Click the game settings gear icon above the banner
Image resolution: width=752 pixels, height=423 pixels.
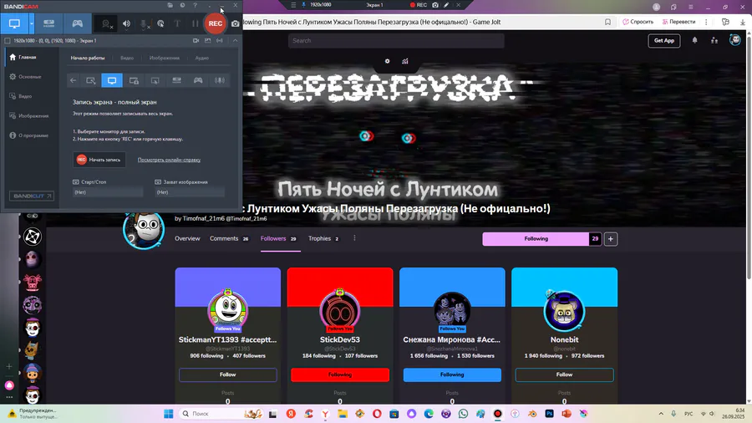(x=388, y=61)
